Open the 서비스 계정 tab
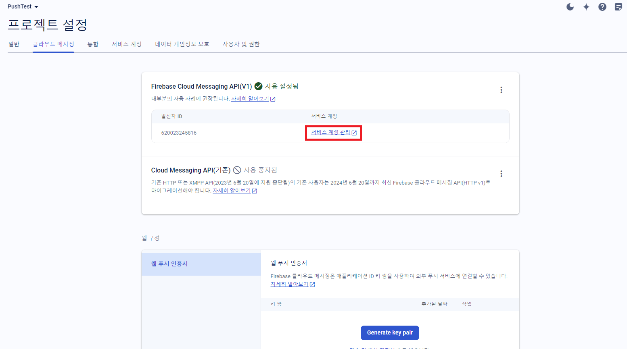The image size is (627, 349). point(127,44)
